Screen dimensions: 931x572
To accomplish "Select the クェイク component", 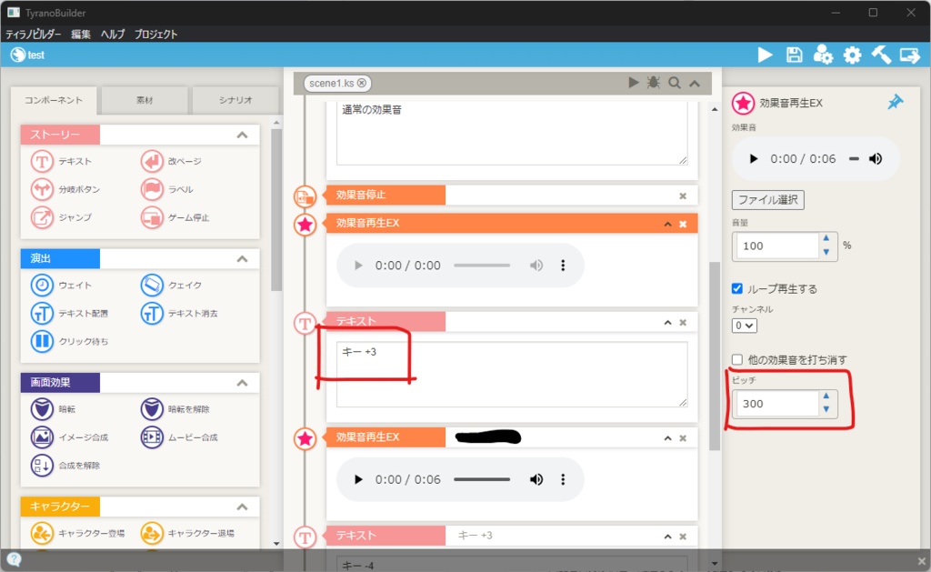I will click(x=172, y=286).
